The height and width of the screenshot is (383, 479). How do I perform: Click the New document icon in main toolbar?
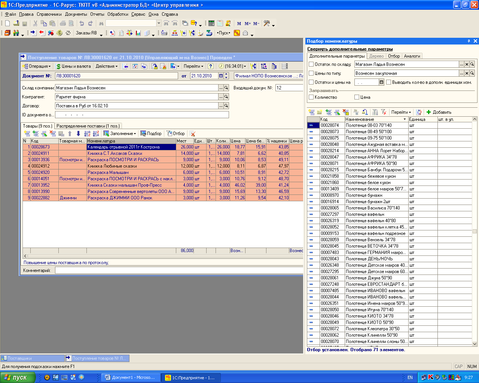(x=7, y=23)
